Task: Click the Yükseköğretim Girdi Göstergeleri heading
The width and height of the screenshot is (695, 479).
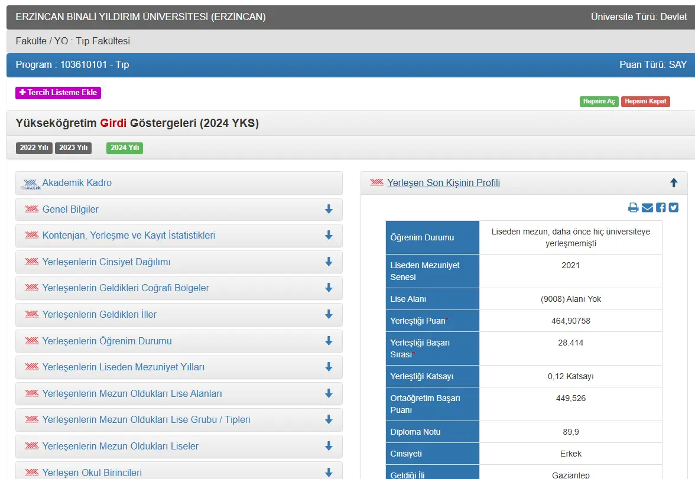Action: (137, 123)
